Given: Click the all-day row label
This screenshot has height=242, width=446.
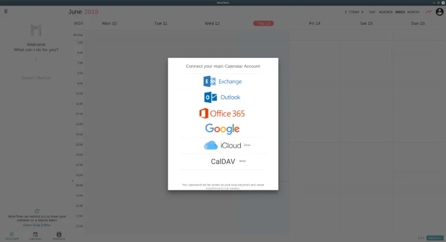Looking at the screenshot, I should pos(78,35).
